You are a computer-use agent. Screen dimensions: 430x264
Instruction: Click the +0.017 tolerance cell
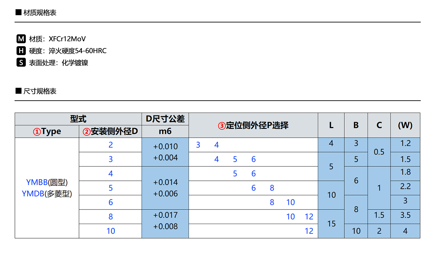(165, 215)
